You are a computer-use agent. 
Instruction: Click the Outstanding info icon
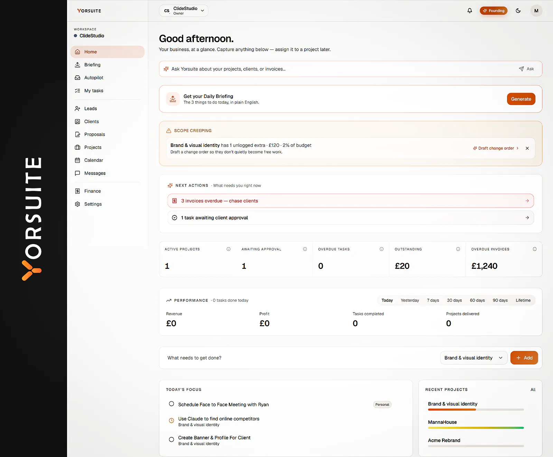click(x=458, y=249)
